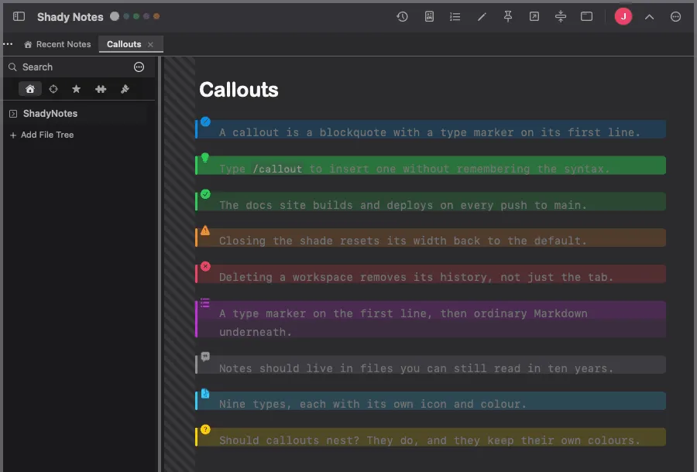This screenshot has width=697, height=472.
Task: Select the crosshair target sidebar filter
Action: coord(53,89)
